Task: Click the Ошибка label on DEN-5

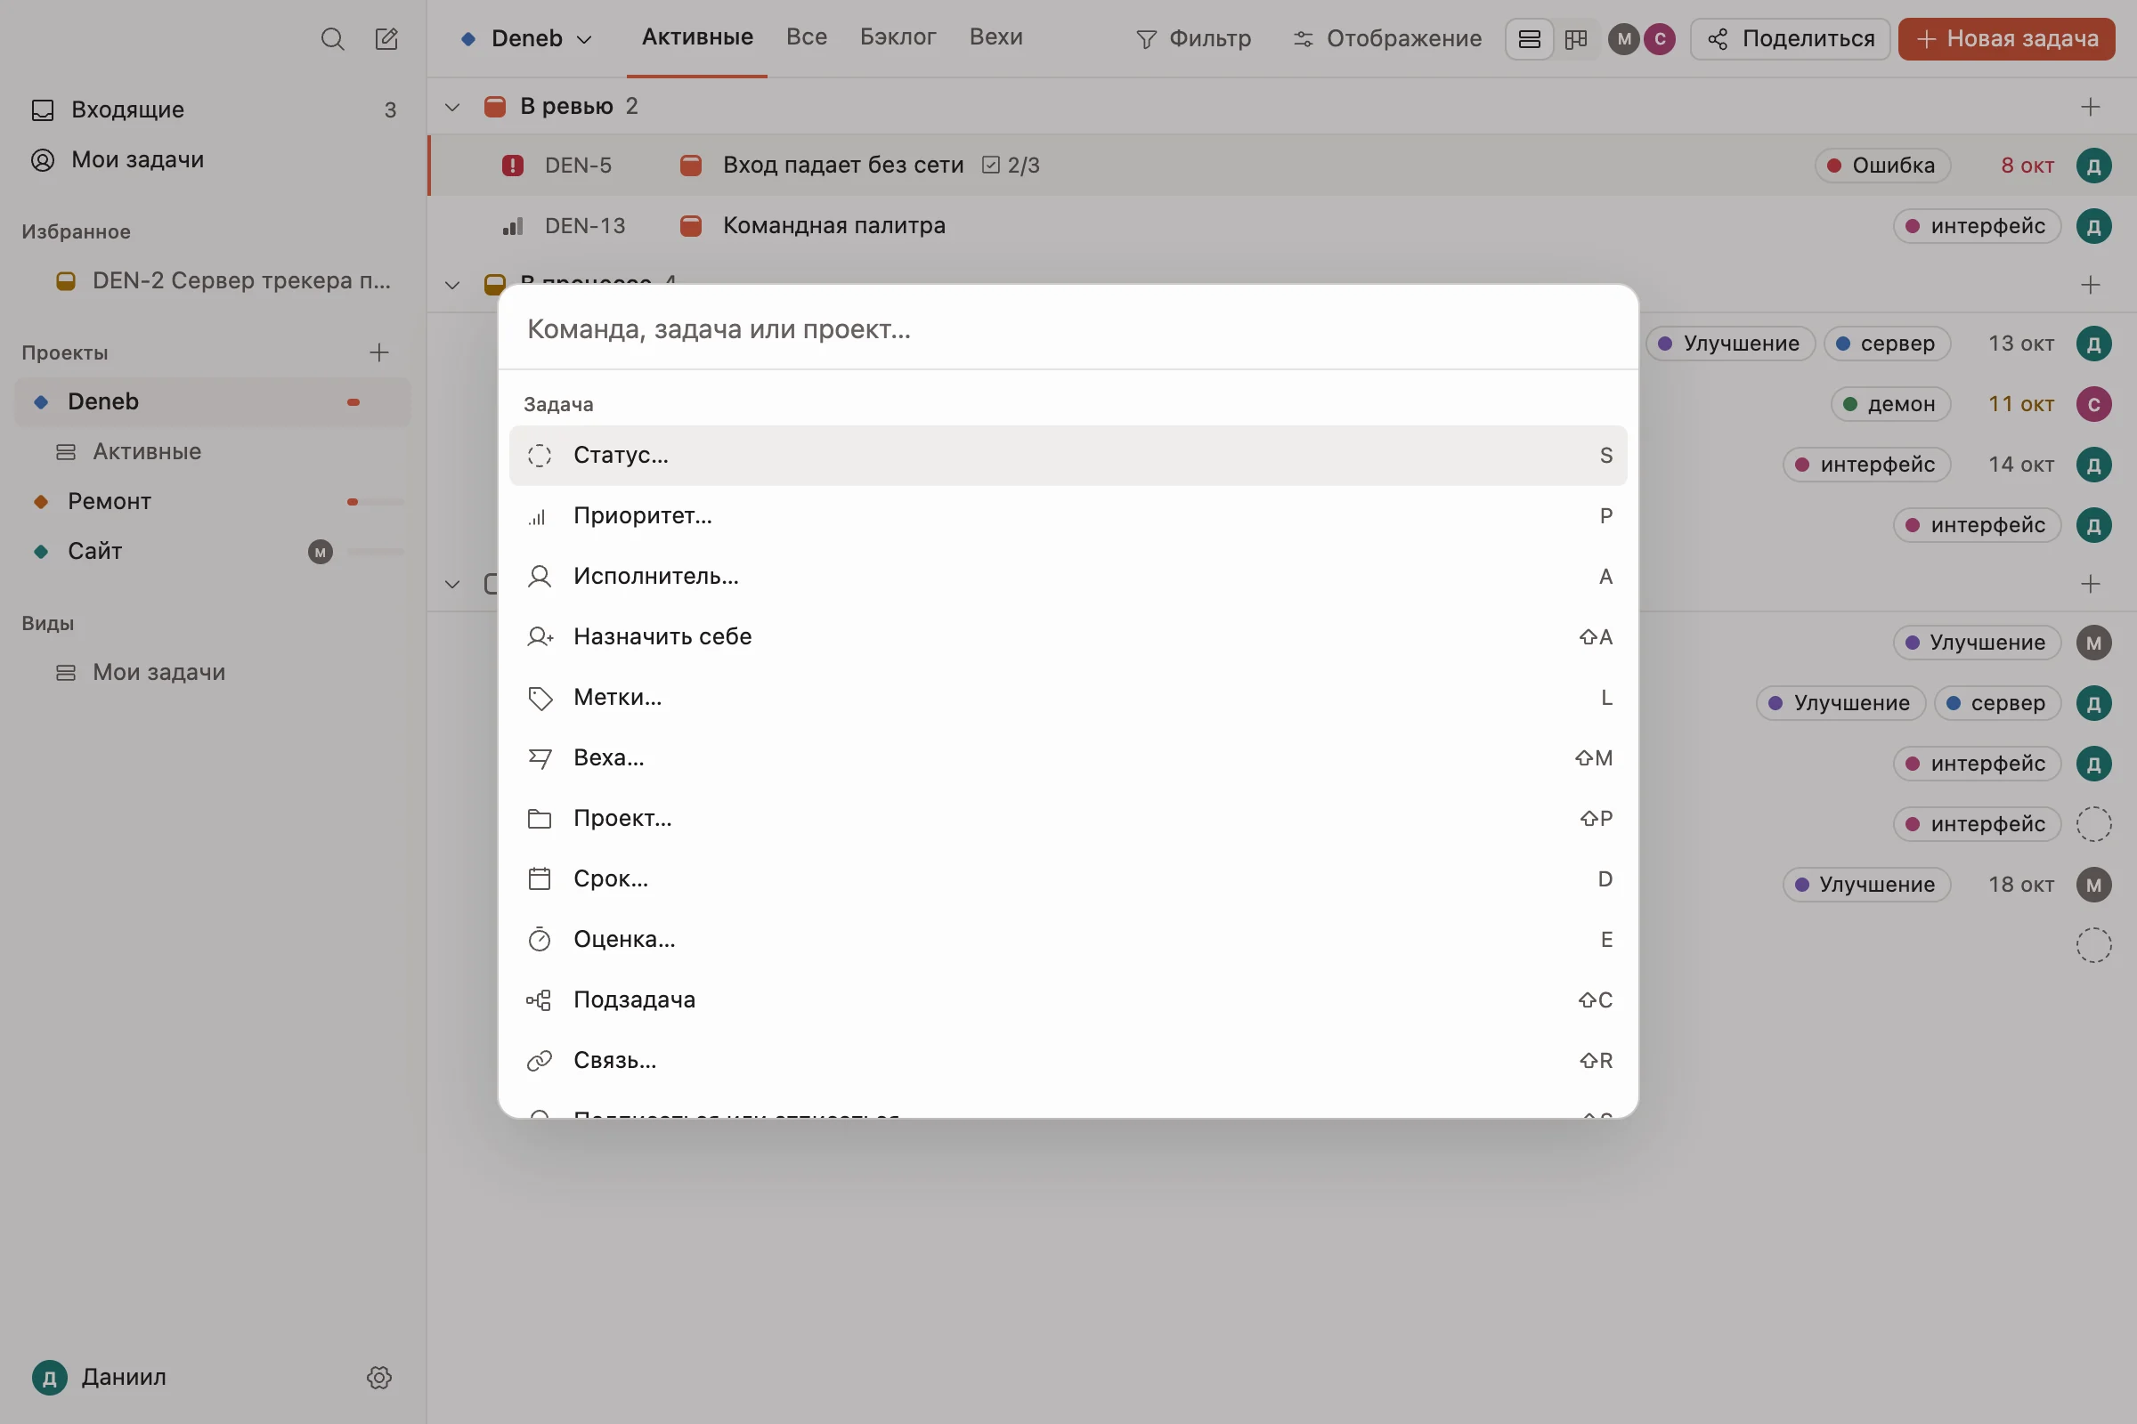Action: (x=1882, y=166)
